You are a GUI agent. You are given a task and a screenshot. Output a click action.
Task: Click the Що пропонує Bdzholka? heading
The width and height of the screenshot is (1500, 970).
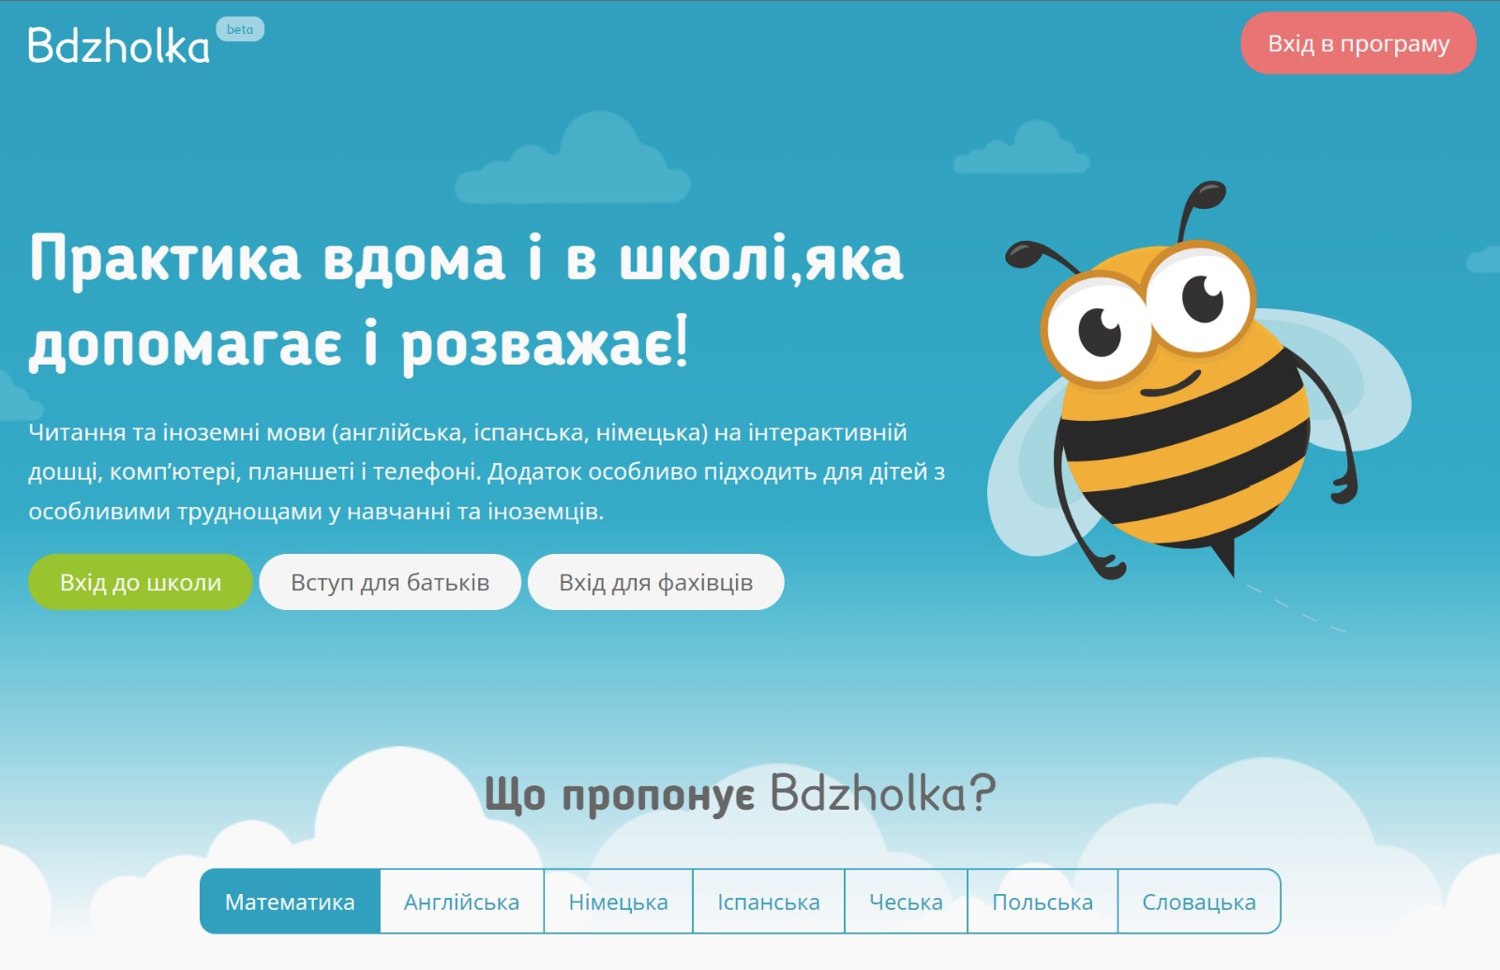click(x=740, y=795)
